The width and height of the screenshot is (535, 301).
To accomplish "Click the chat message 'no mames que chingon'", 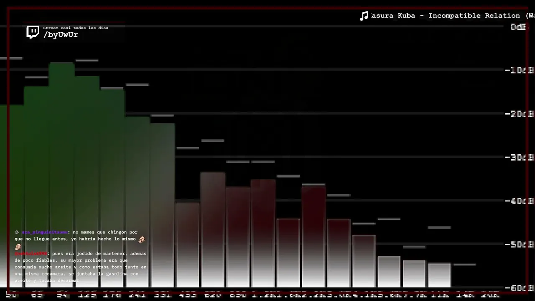I will [79, 239].
